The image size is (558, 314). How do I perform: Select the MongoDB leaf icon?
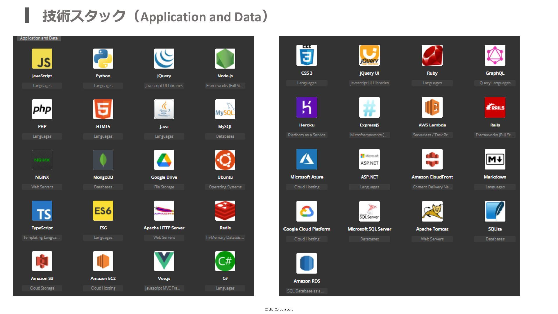(103, 160)
